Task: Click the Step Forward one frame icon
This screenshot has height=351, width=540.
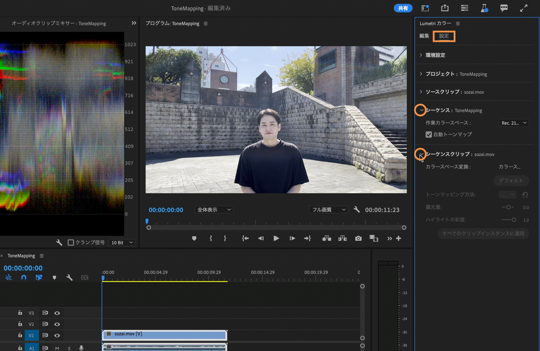Action: [x=292, y=238]
